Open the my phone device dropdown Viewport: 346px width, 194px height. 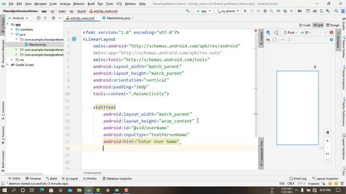pyautogui.click(x=228, y=11)
